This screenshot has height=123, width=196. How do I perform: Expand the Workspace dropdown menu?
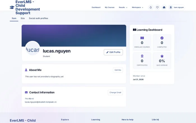[x=137, y=7]
